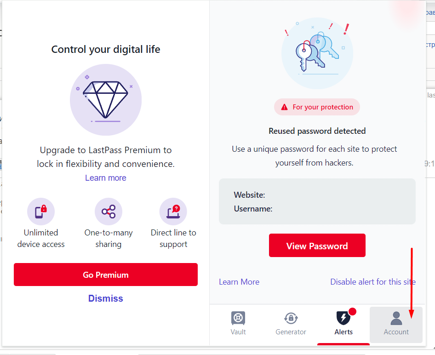The image size is (435, 355).
Task: Dismiss the Premium upgrade offer
Action: coord(106,298)
